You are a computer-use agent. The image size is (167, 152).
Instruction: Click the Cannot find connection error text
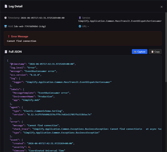[21, 41]
